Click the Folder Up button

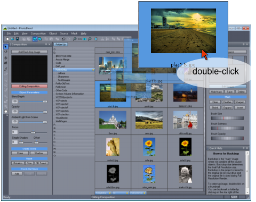61,44
